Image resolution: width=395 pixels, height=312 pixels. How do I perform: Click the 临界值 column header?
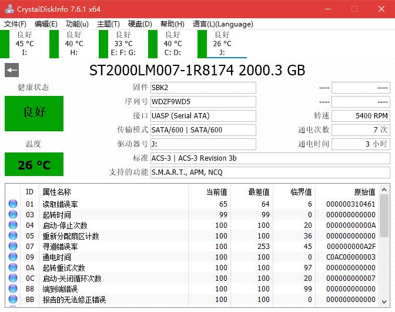point(294,192)
